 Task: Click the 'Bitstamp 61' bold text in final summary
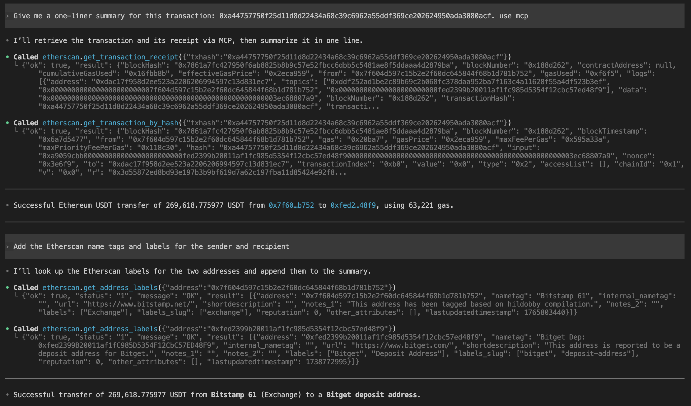click(x=234, y=395)
